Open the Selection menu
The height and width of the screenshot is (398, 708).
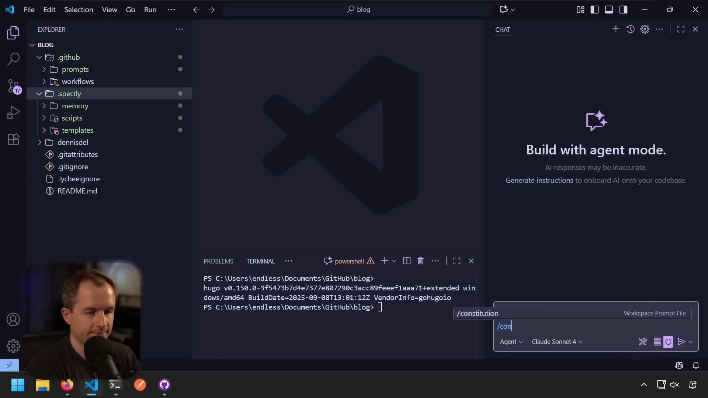coord(79,10)
